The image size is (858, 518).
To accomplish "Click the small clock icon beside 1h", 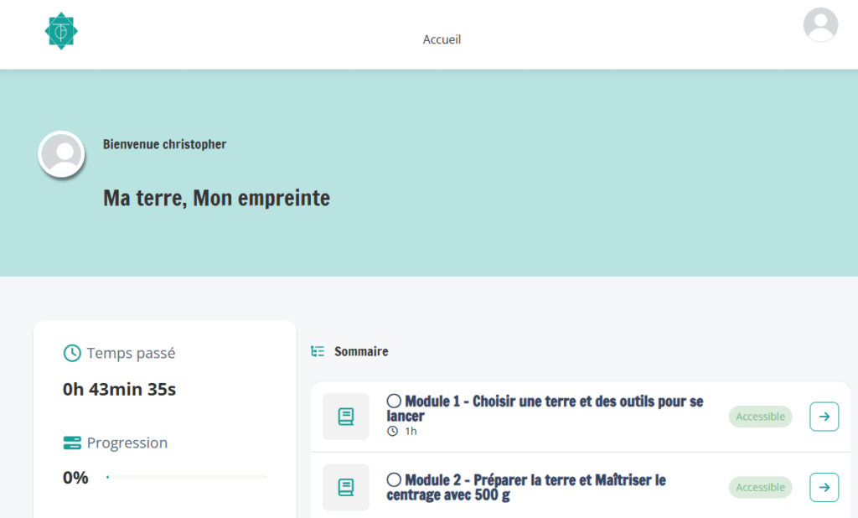I will tap(392, 432).
